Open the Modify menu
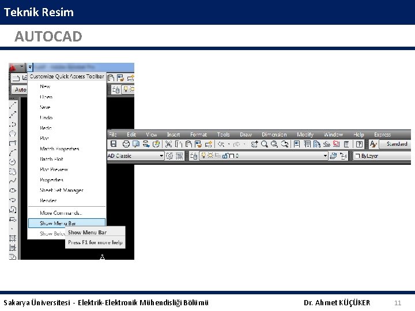Screen dimensions: 415x311 click(305, 135)
